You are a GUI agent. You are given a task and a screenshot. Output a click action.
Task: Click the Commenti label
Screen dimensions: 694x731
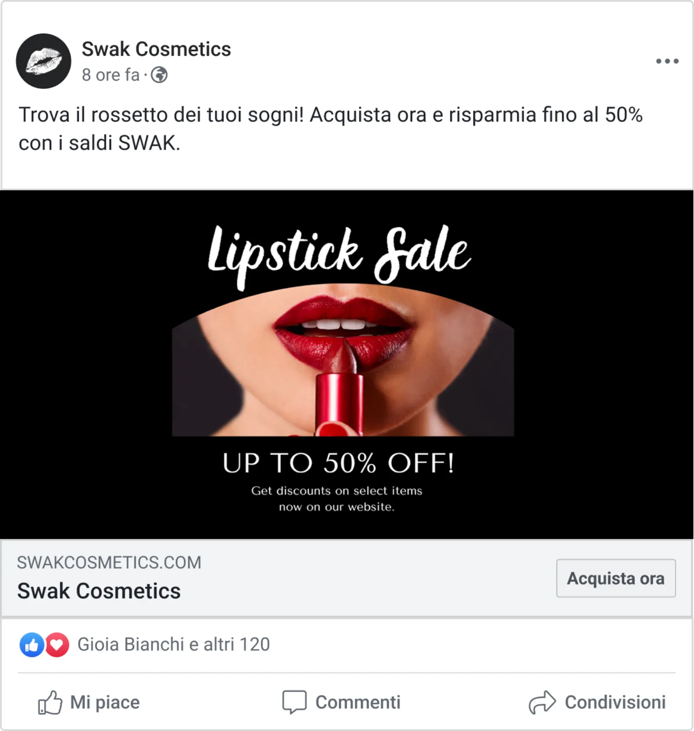(x=358, y=702)
